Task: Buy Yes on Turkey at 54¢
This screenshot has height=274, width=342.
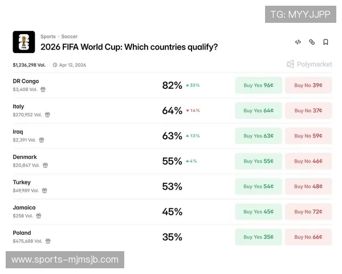Action: (x=258, y=187)
